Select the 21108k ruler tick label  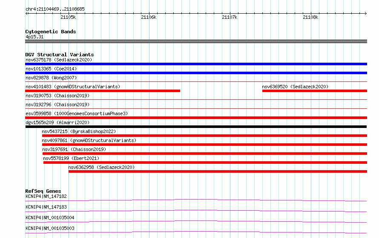310,17
